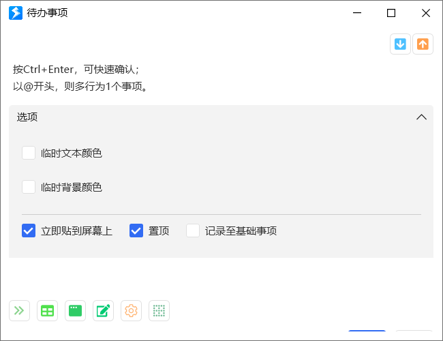Click the green window panel icon
This screenshot has height=341, width=443.
(75, 310)
